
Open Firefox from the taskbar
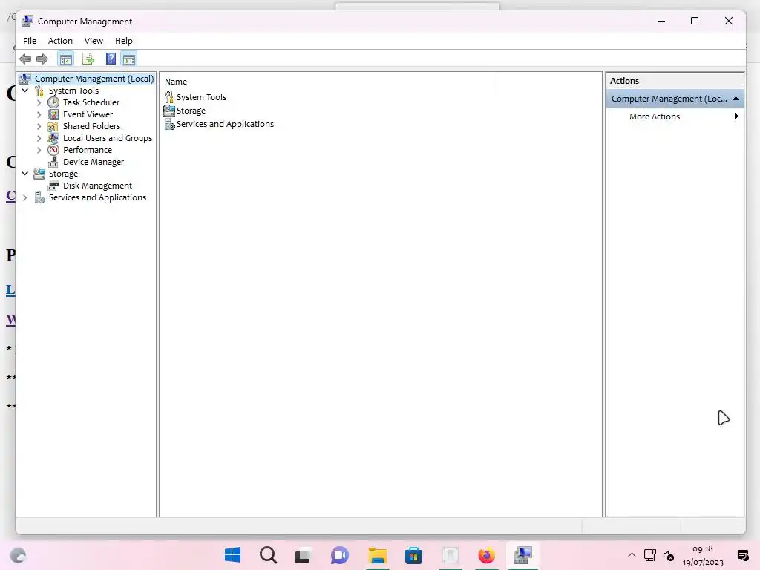487,555
